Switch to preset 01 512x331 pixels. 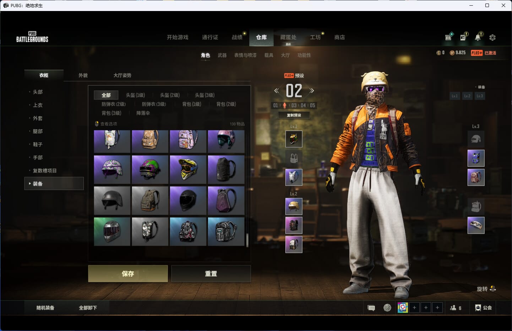pyautogui.click(x=276, y=105)
